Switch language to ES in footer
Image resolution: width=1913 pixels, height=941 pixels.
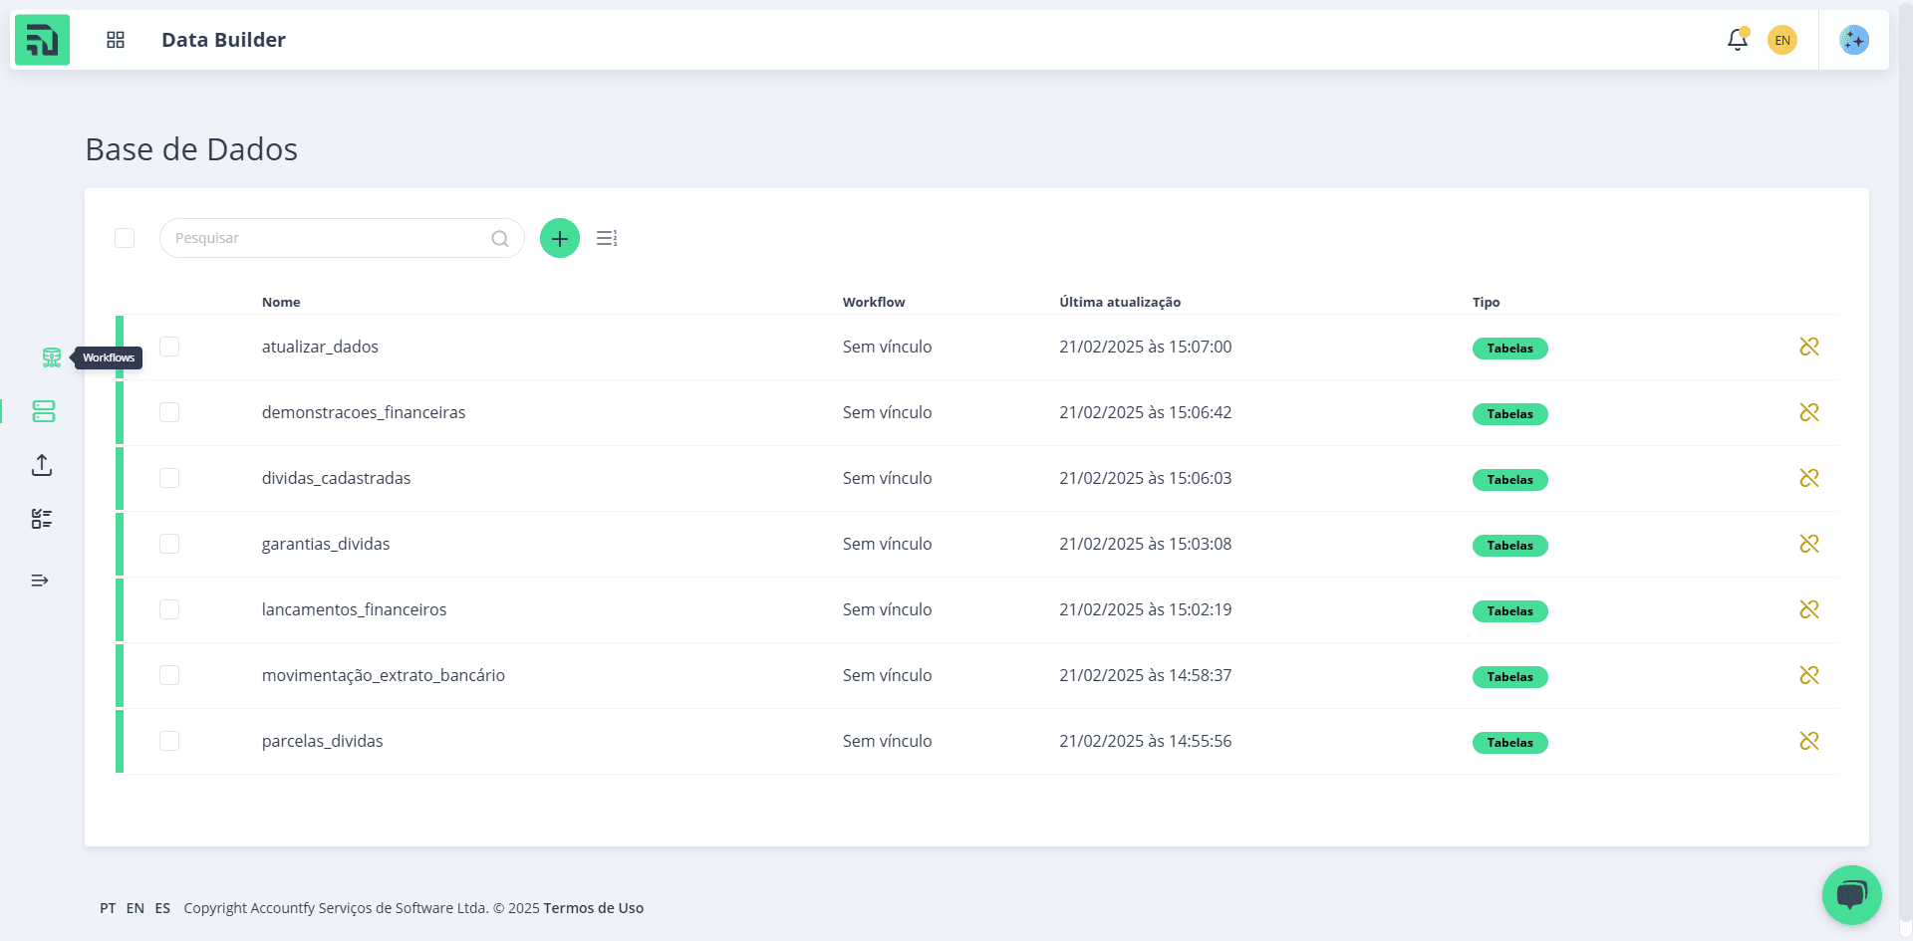(x=162, y=908)
